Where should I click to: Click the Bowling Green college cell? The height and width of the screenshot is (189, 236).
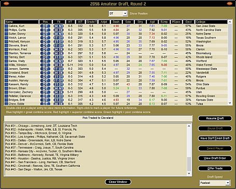(x=205, y=96)
